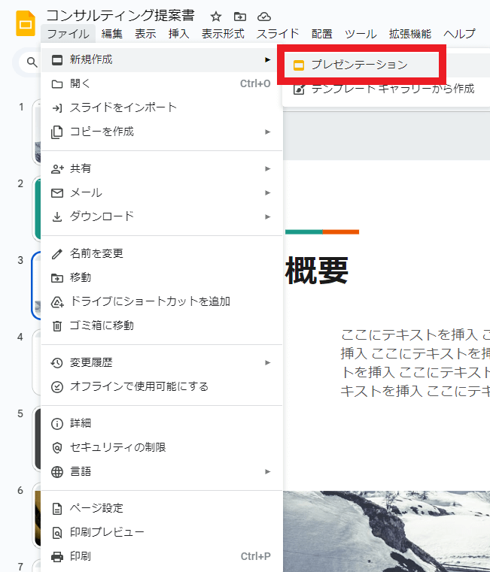Open the 配置 menu
This screenshot has height=572, width=490.
point(322,34)
